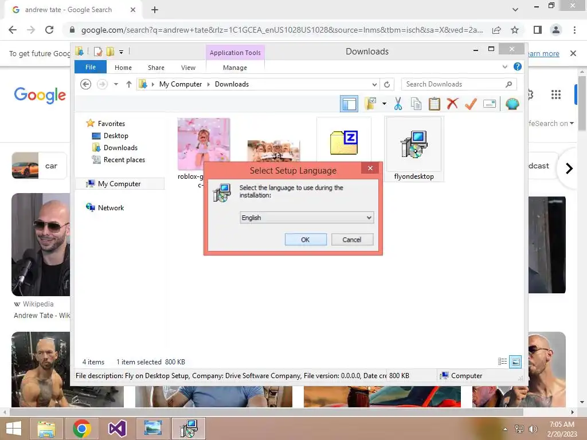Go back in Explorer navigation
The image size is (587, 440).
tap(86, 84)
